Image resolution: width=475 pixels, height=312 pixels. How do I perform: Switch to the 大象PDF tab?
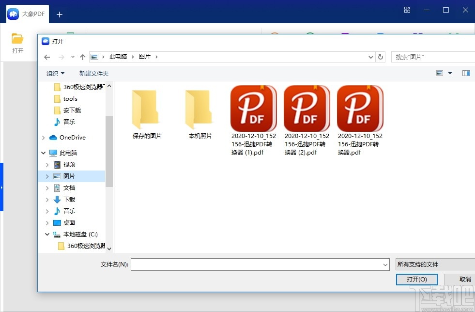click(x=27, y=14)
